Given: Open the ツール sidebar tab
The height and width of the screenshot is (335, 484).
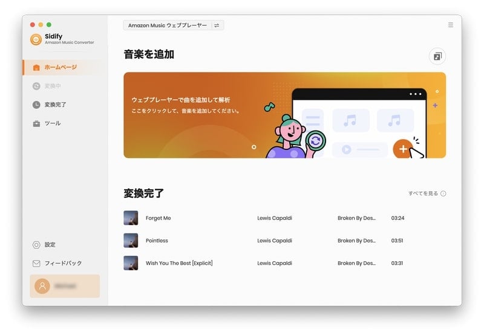Looking at the screenshot, I should 65,123.
